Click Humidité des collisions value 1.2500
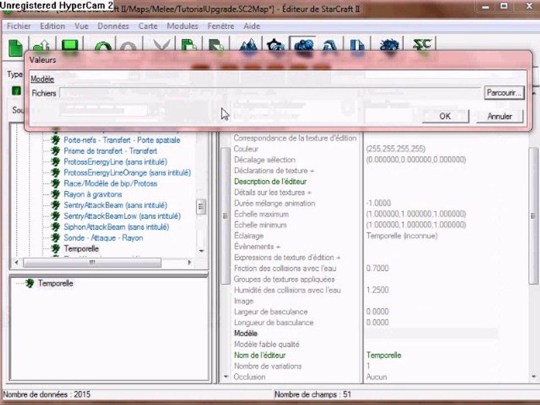Screen dimensions: 540x405 377,290
